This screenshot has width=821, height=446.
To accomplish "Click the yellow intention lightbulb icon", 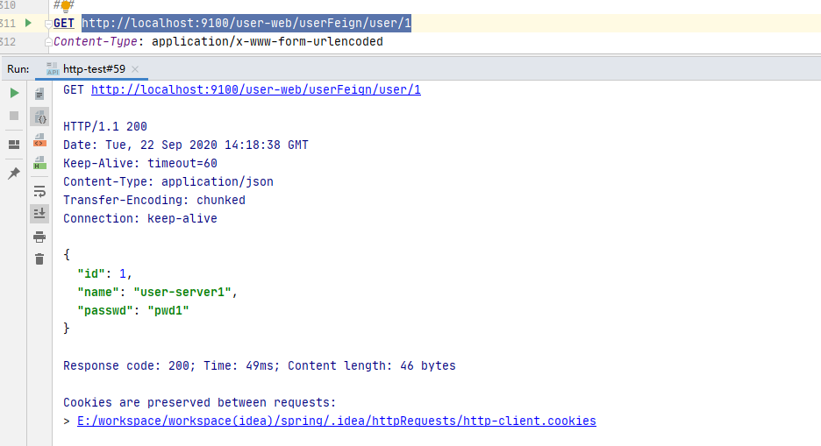I will tap(64, 6).
